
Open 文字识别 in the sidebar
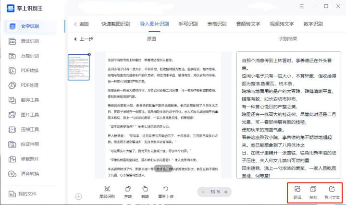(x=30, y=26)
